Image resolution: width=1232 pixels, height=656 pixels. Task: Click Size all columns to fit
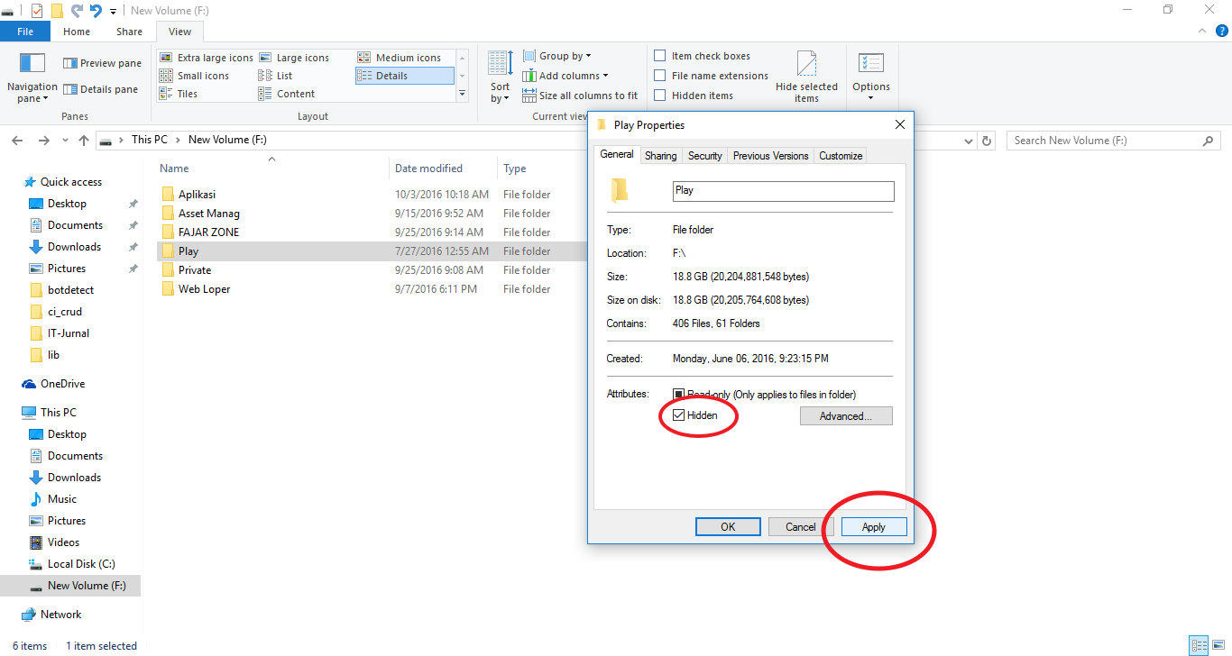pos(580,96)
